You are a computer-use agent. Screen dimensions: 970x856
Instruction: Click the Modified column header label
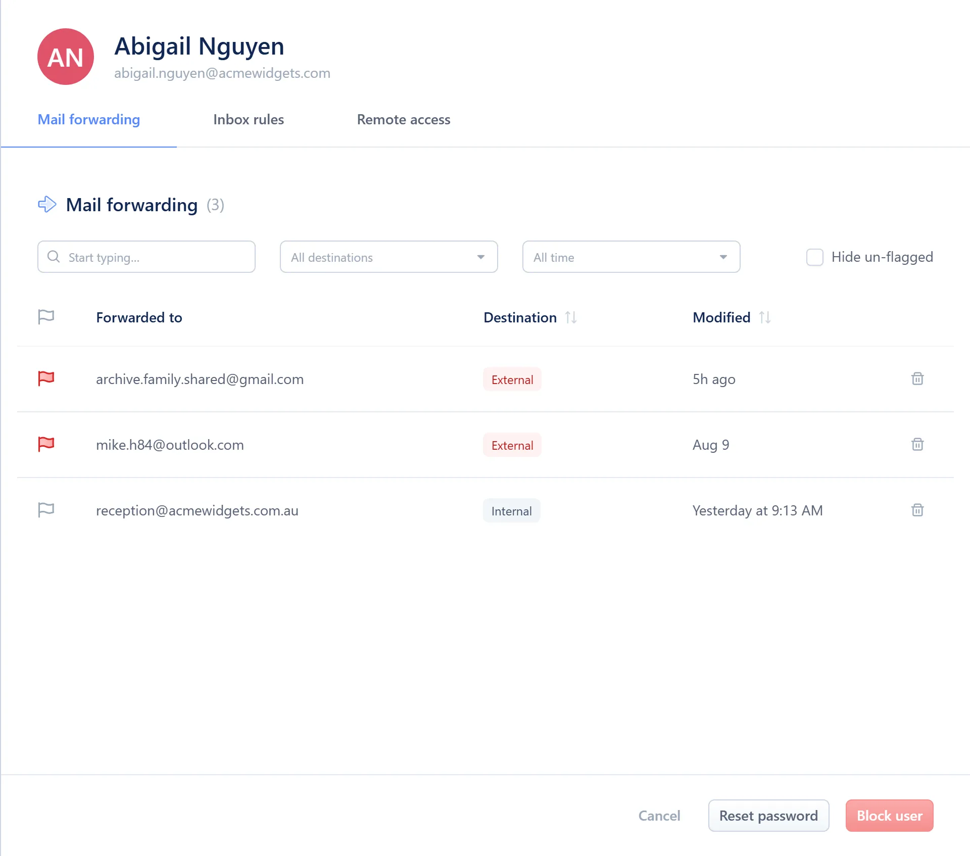(721, 317)
